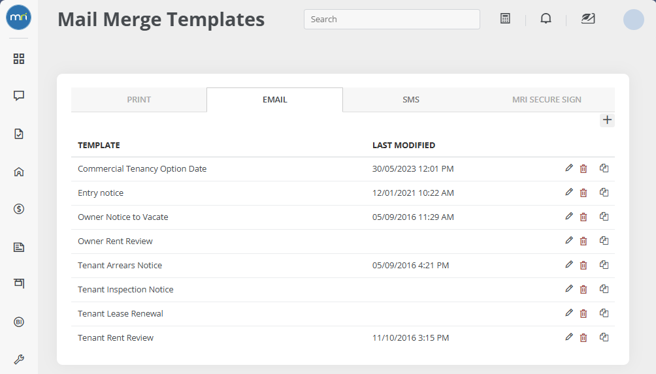
Task: Select the Entry notice template name
Action: [x=101, y=193]
